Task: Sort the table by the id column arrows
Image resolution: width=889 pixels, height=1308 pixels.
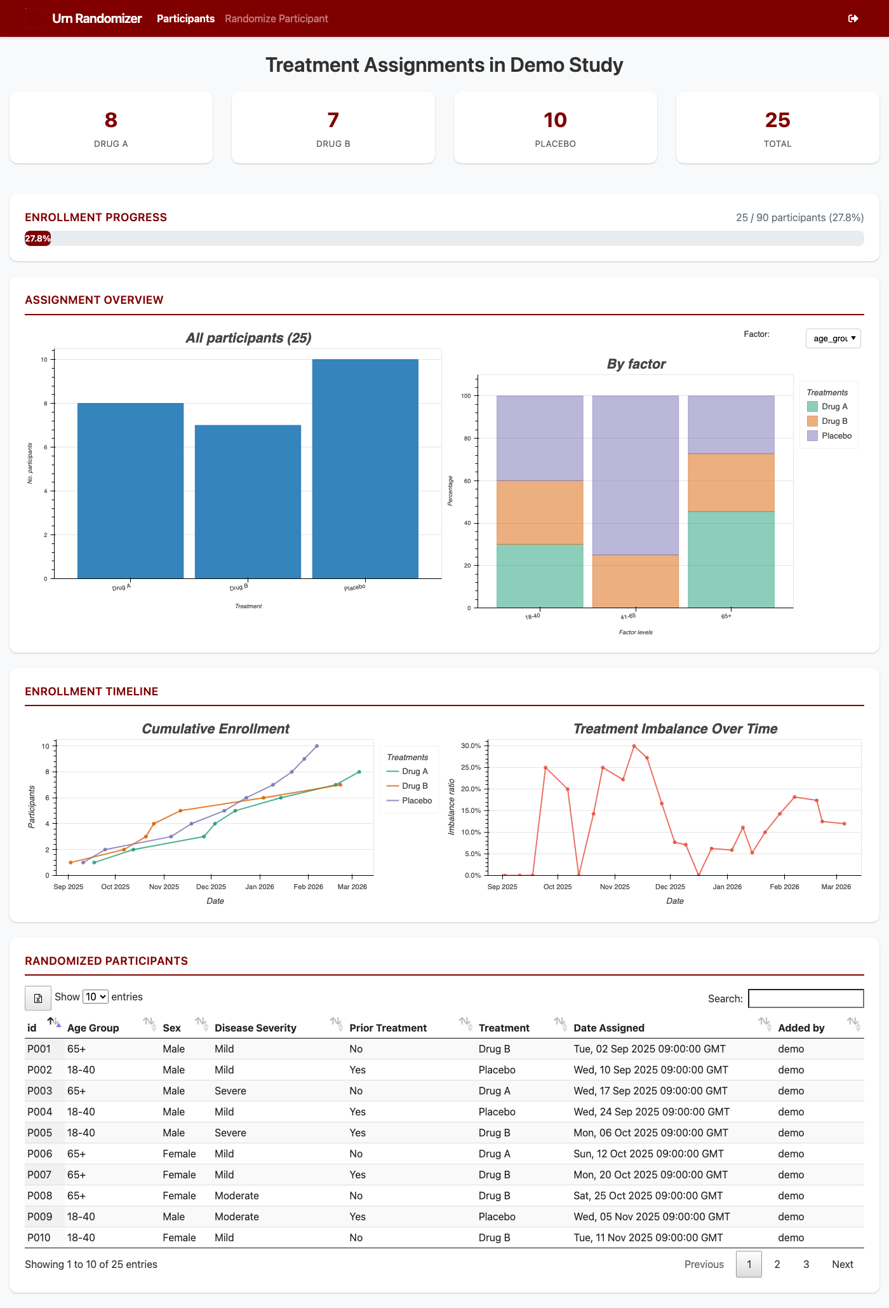Action: 54,1023
